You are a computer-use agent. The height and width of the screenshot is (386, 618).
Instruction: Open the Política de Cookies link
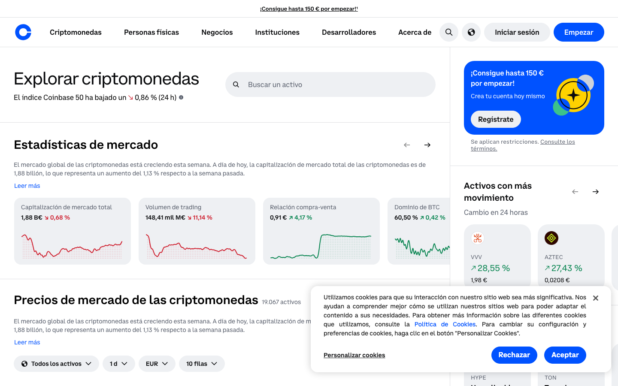click(445, 324)
